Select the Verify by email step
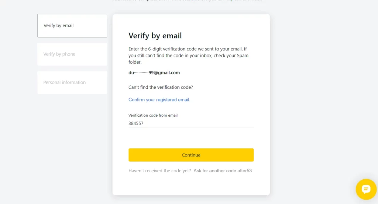 [x=72, y=26]
